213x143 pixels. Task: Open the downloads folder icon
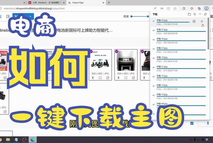[189, 14]
